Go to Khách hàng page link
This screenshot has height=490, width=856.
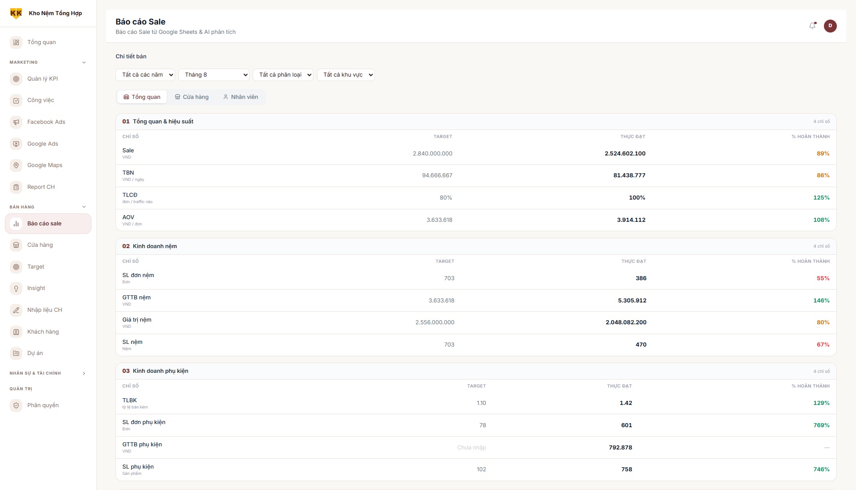click(48, 332)
